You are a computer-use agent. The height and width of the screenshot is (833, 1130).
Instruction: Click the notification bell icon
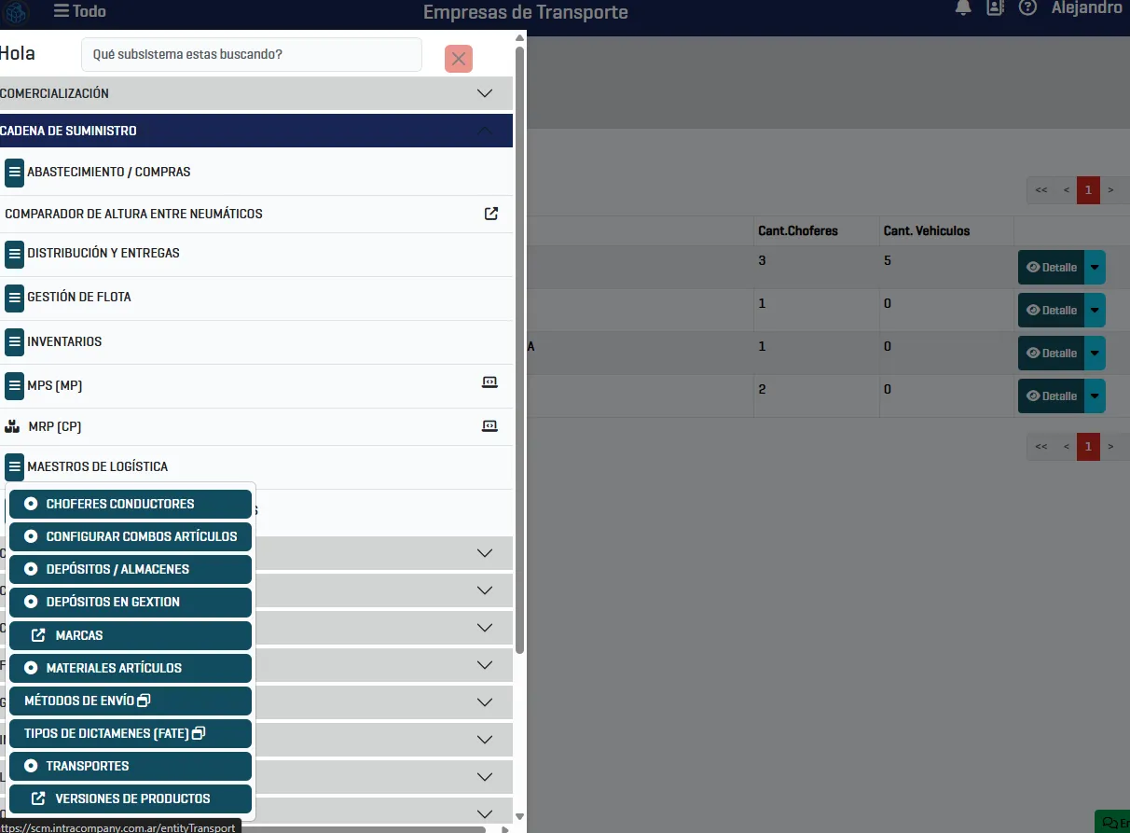coord(963,8)
